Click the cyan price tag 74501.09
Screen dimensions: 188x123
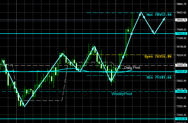[181, 91]
